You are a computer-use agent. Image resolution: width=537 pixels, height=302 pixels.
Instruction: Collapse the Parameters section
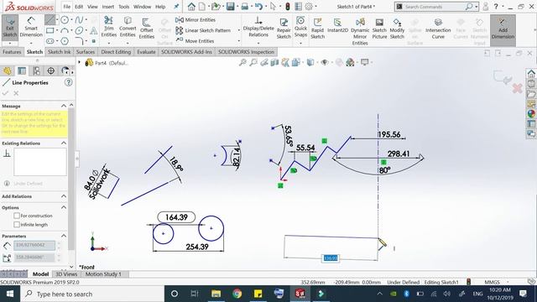coord(64,236)
